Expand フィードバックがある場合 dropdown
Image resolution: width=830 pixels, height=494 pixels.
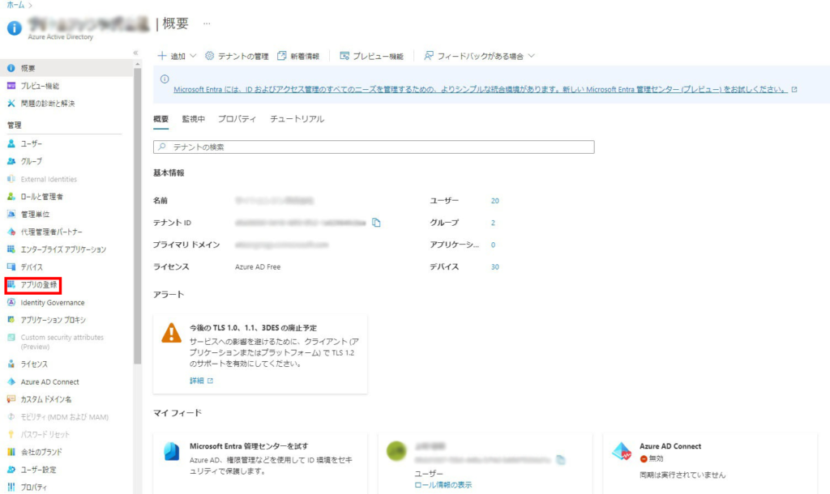pos(480,56)
